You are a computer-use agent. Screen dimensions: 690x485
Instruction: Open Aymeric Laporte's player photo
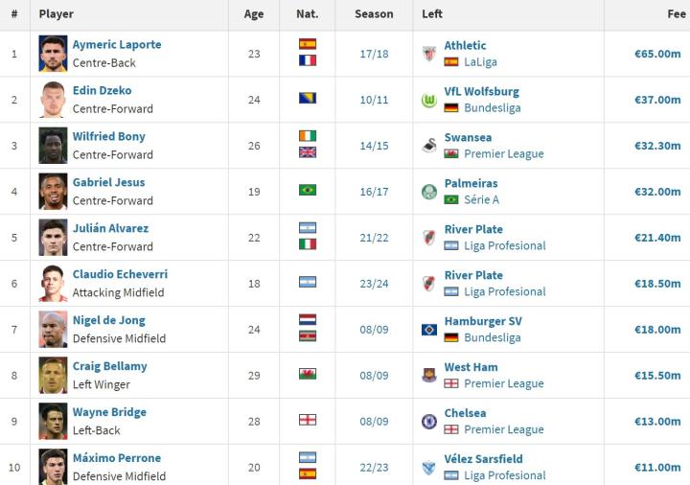(x=53, y=54)
